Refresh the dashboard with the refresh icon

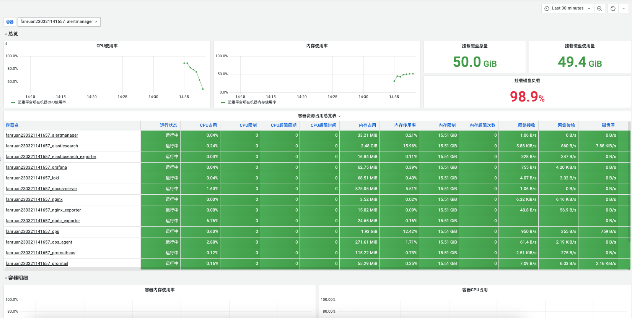(613, 8)
